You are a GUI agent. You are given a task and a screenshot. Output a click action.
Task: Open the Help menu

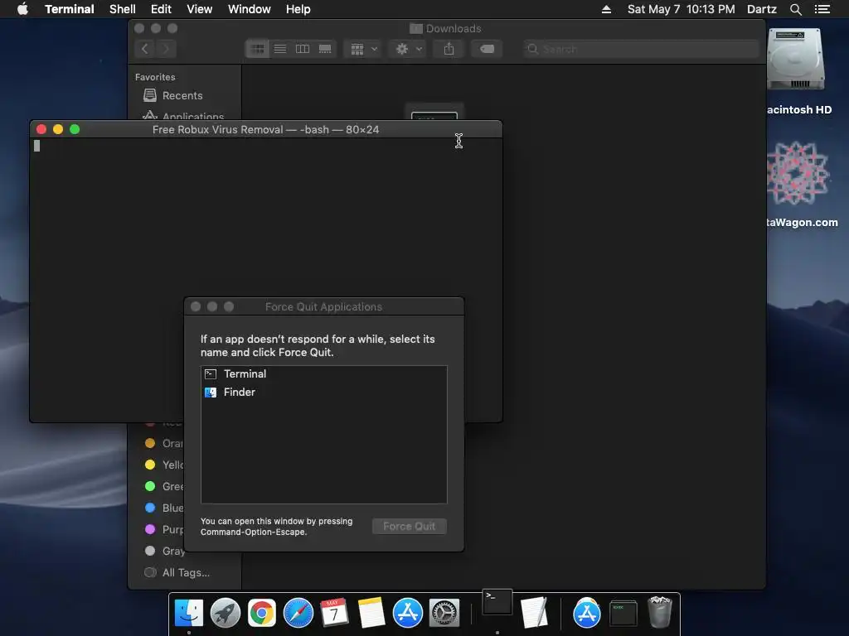[298, 9]
